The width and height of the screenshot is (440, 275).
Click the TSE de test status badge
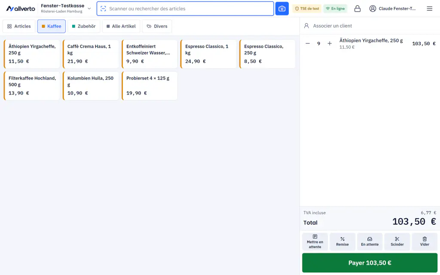(307, 9)
